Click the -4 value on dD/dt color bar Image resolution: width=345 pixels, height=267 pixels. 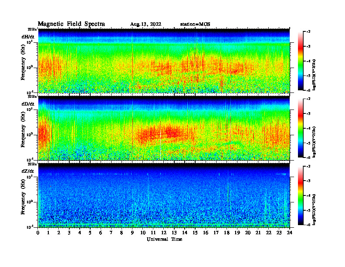pyautogui.click(x=308, y=128)
